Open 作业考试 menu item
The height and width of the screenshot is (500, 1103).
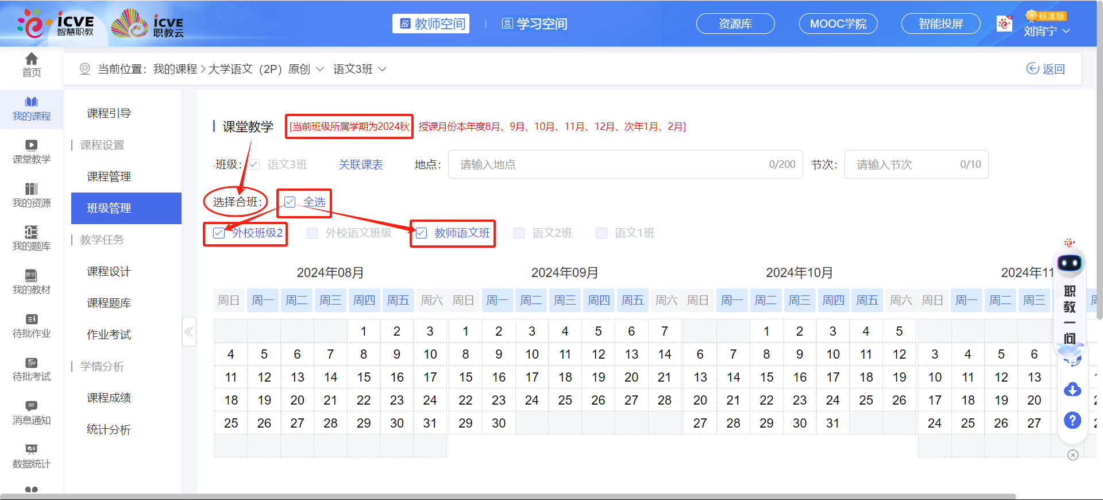109,334
